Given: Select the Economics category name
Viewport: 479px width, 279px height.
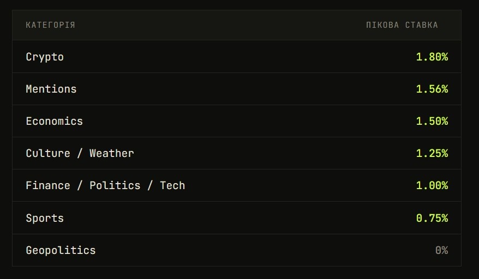Looking at the screenshot, I should tap(55, 121).
